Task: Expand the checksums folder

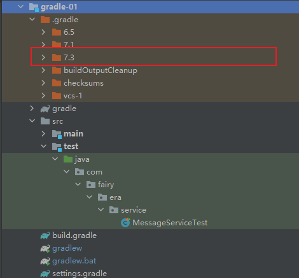Action: point(43,83)
